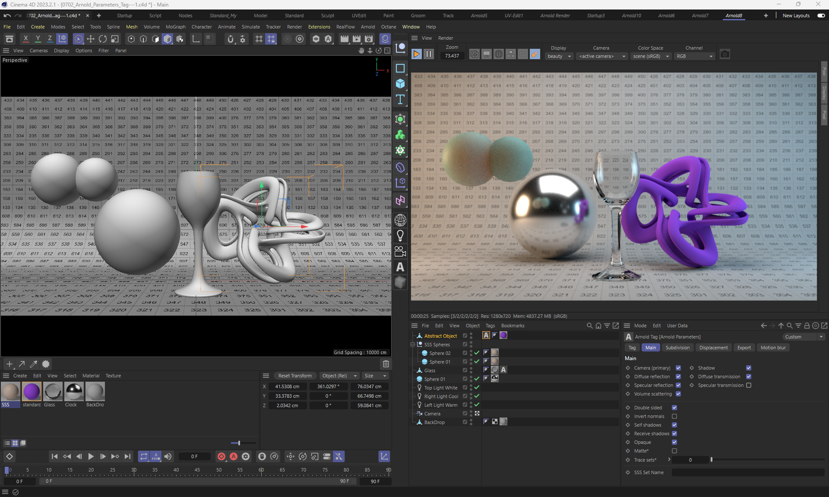This screenshot has height=497, width=829.
Task: Switch to the Subdivision tab
Action: click(677, 348)
